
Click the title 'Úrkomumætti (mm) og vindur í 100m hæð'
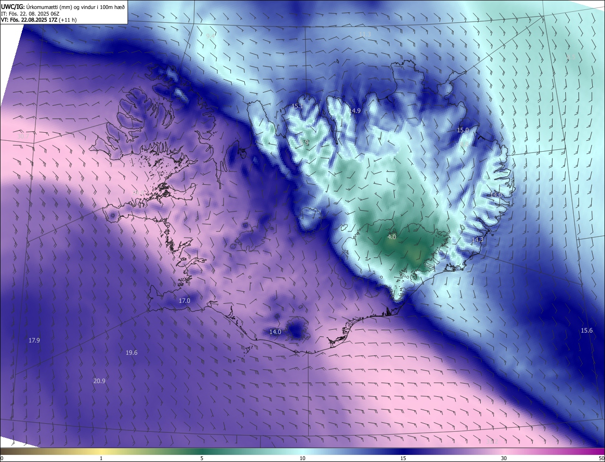click(x=76, y=6)
